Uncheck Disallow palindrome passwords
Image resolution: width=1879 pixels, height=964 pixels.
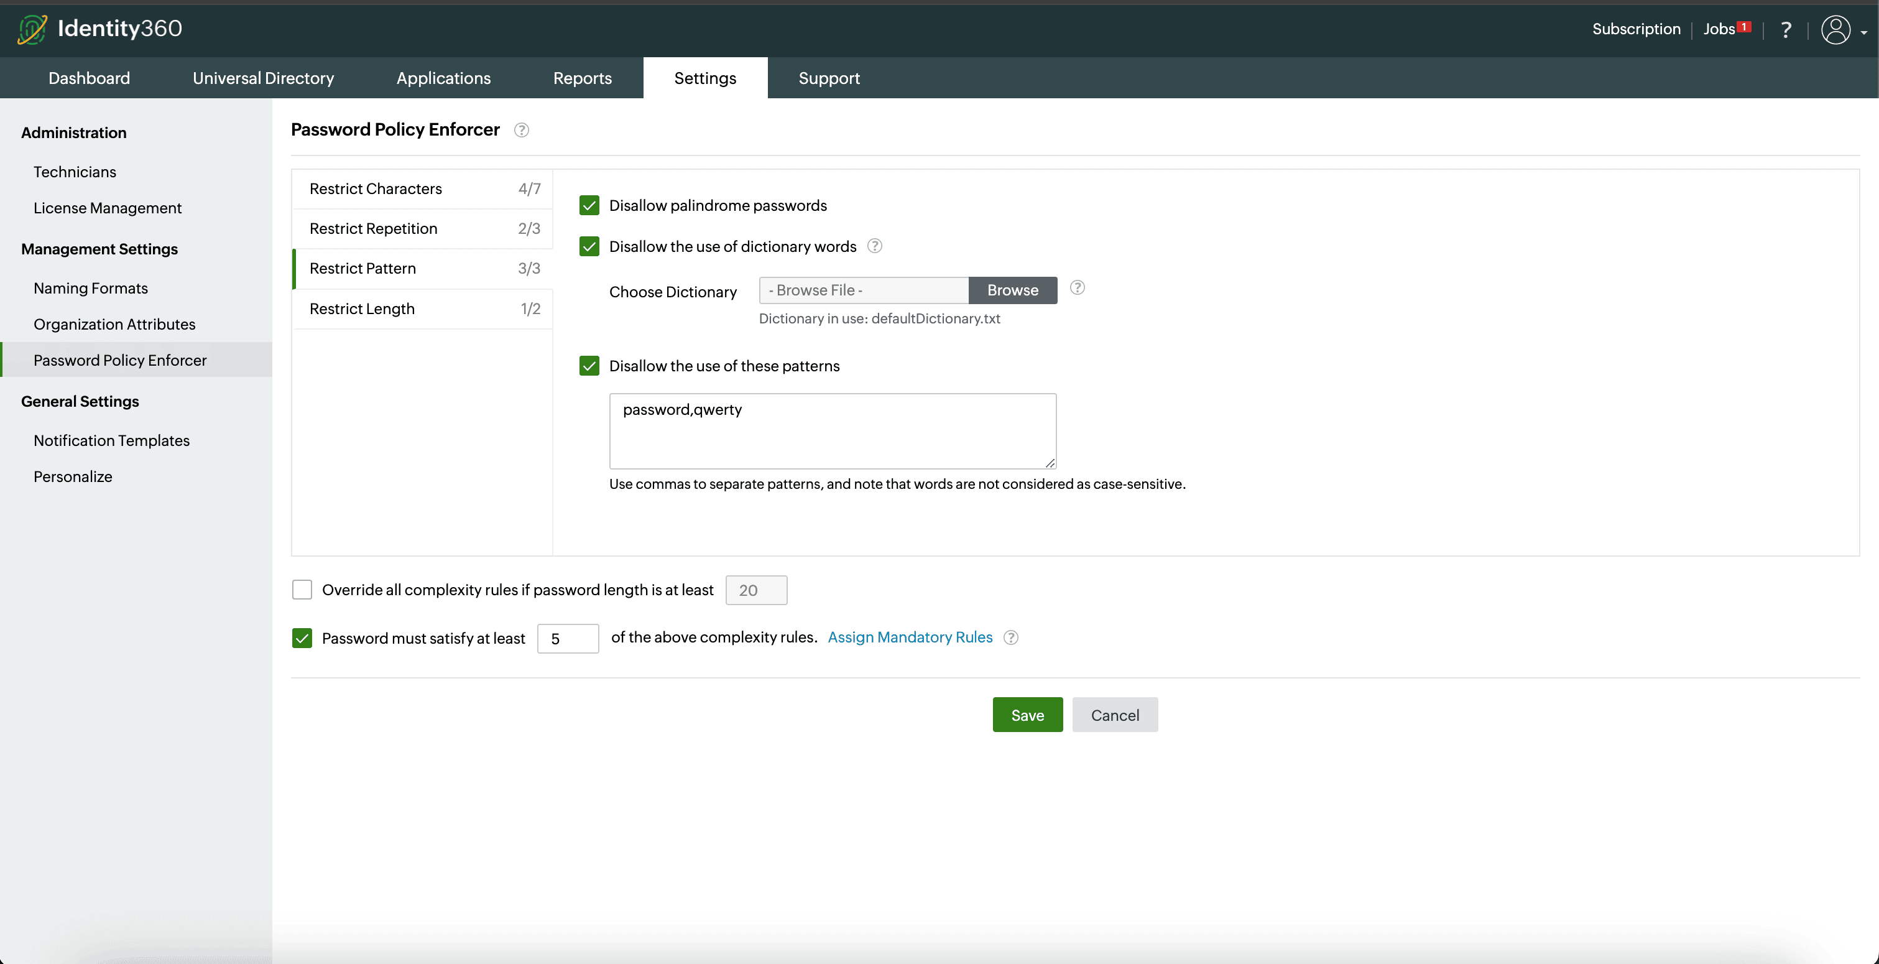coord(589,205)
